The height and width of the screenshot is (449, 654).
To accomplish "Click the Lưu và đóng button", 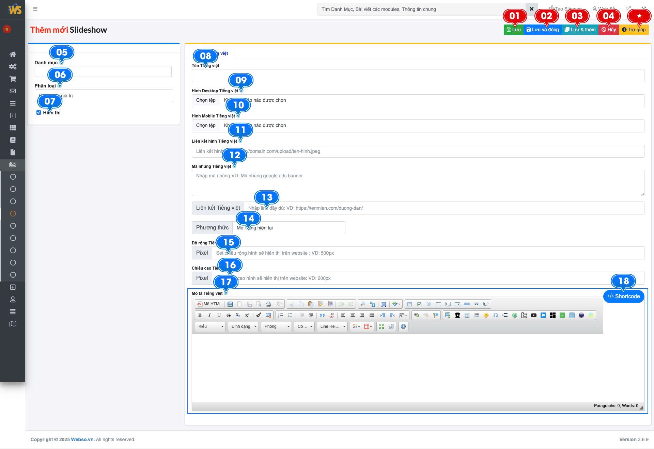I will click(542, 30).
